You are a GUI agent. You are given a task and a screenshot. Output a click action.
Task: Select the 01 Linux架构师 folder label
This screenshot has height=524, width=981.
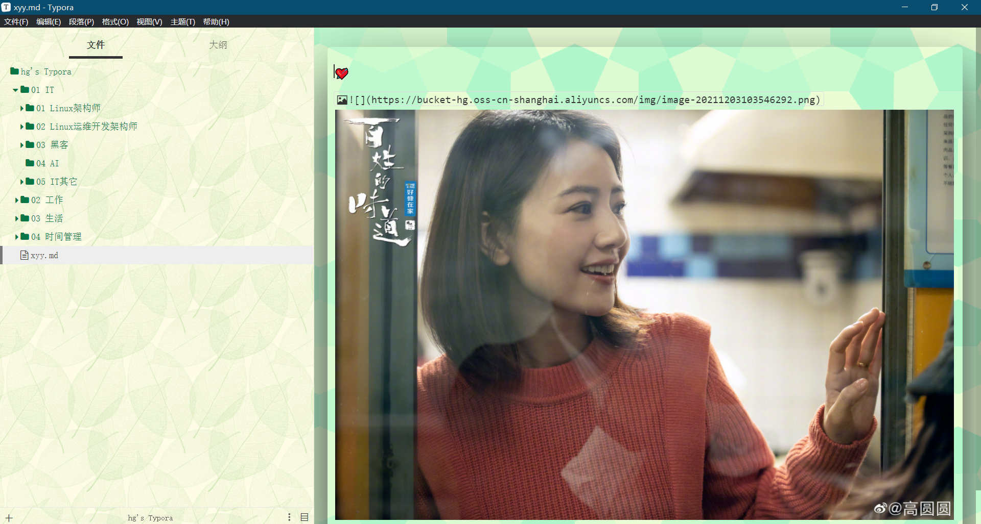68,108
